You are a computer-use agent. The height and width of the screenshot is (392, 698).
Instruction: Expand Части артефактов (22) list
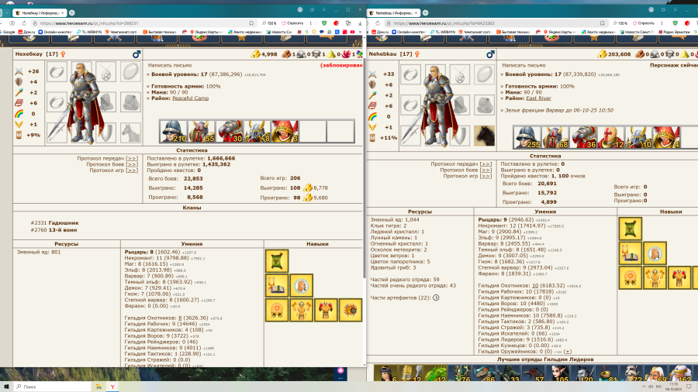pyautogui.click(x=436, y=297)
